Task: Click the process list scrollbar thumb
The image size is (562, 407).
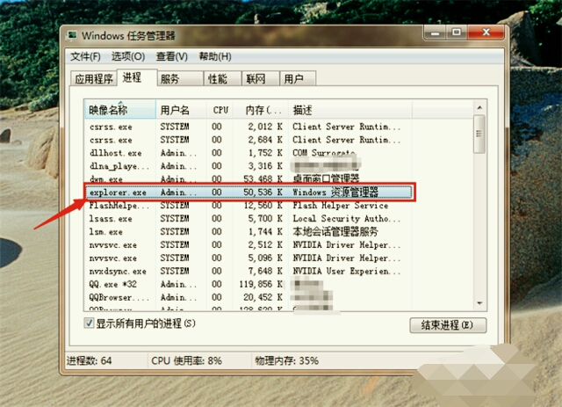Action: (479, 134)
